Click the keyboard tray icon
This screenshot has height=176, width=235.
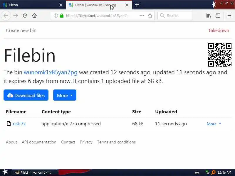point(197,173)
